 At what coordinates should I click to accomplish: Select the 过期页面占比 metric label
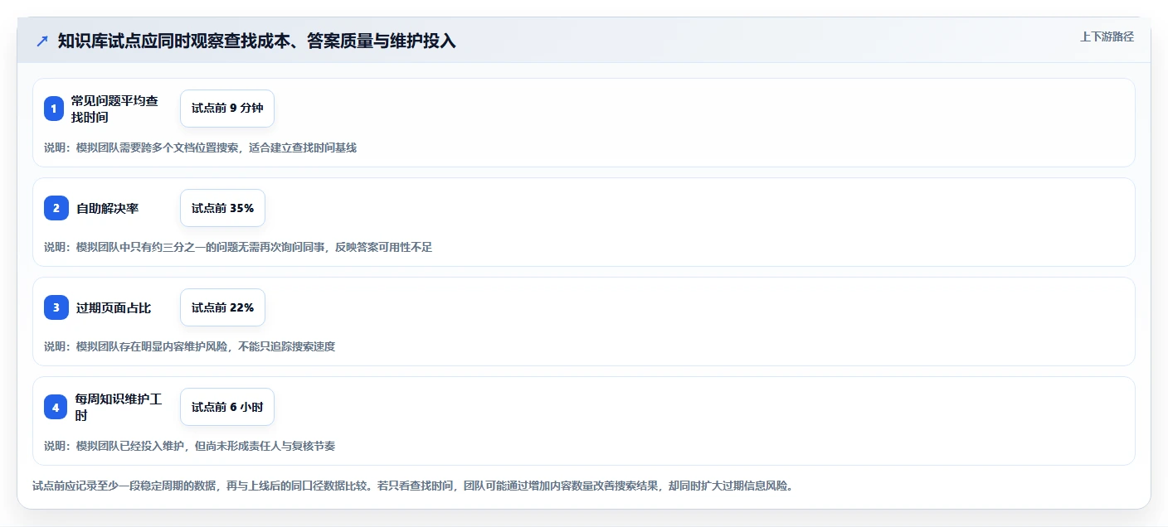coord(114,307)
